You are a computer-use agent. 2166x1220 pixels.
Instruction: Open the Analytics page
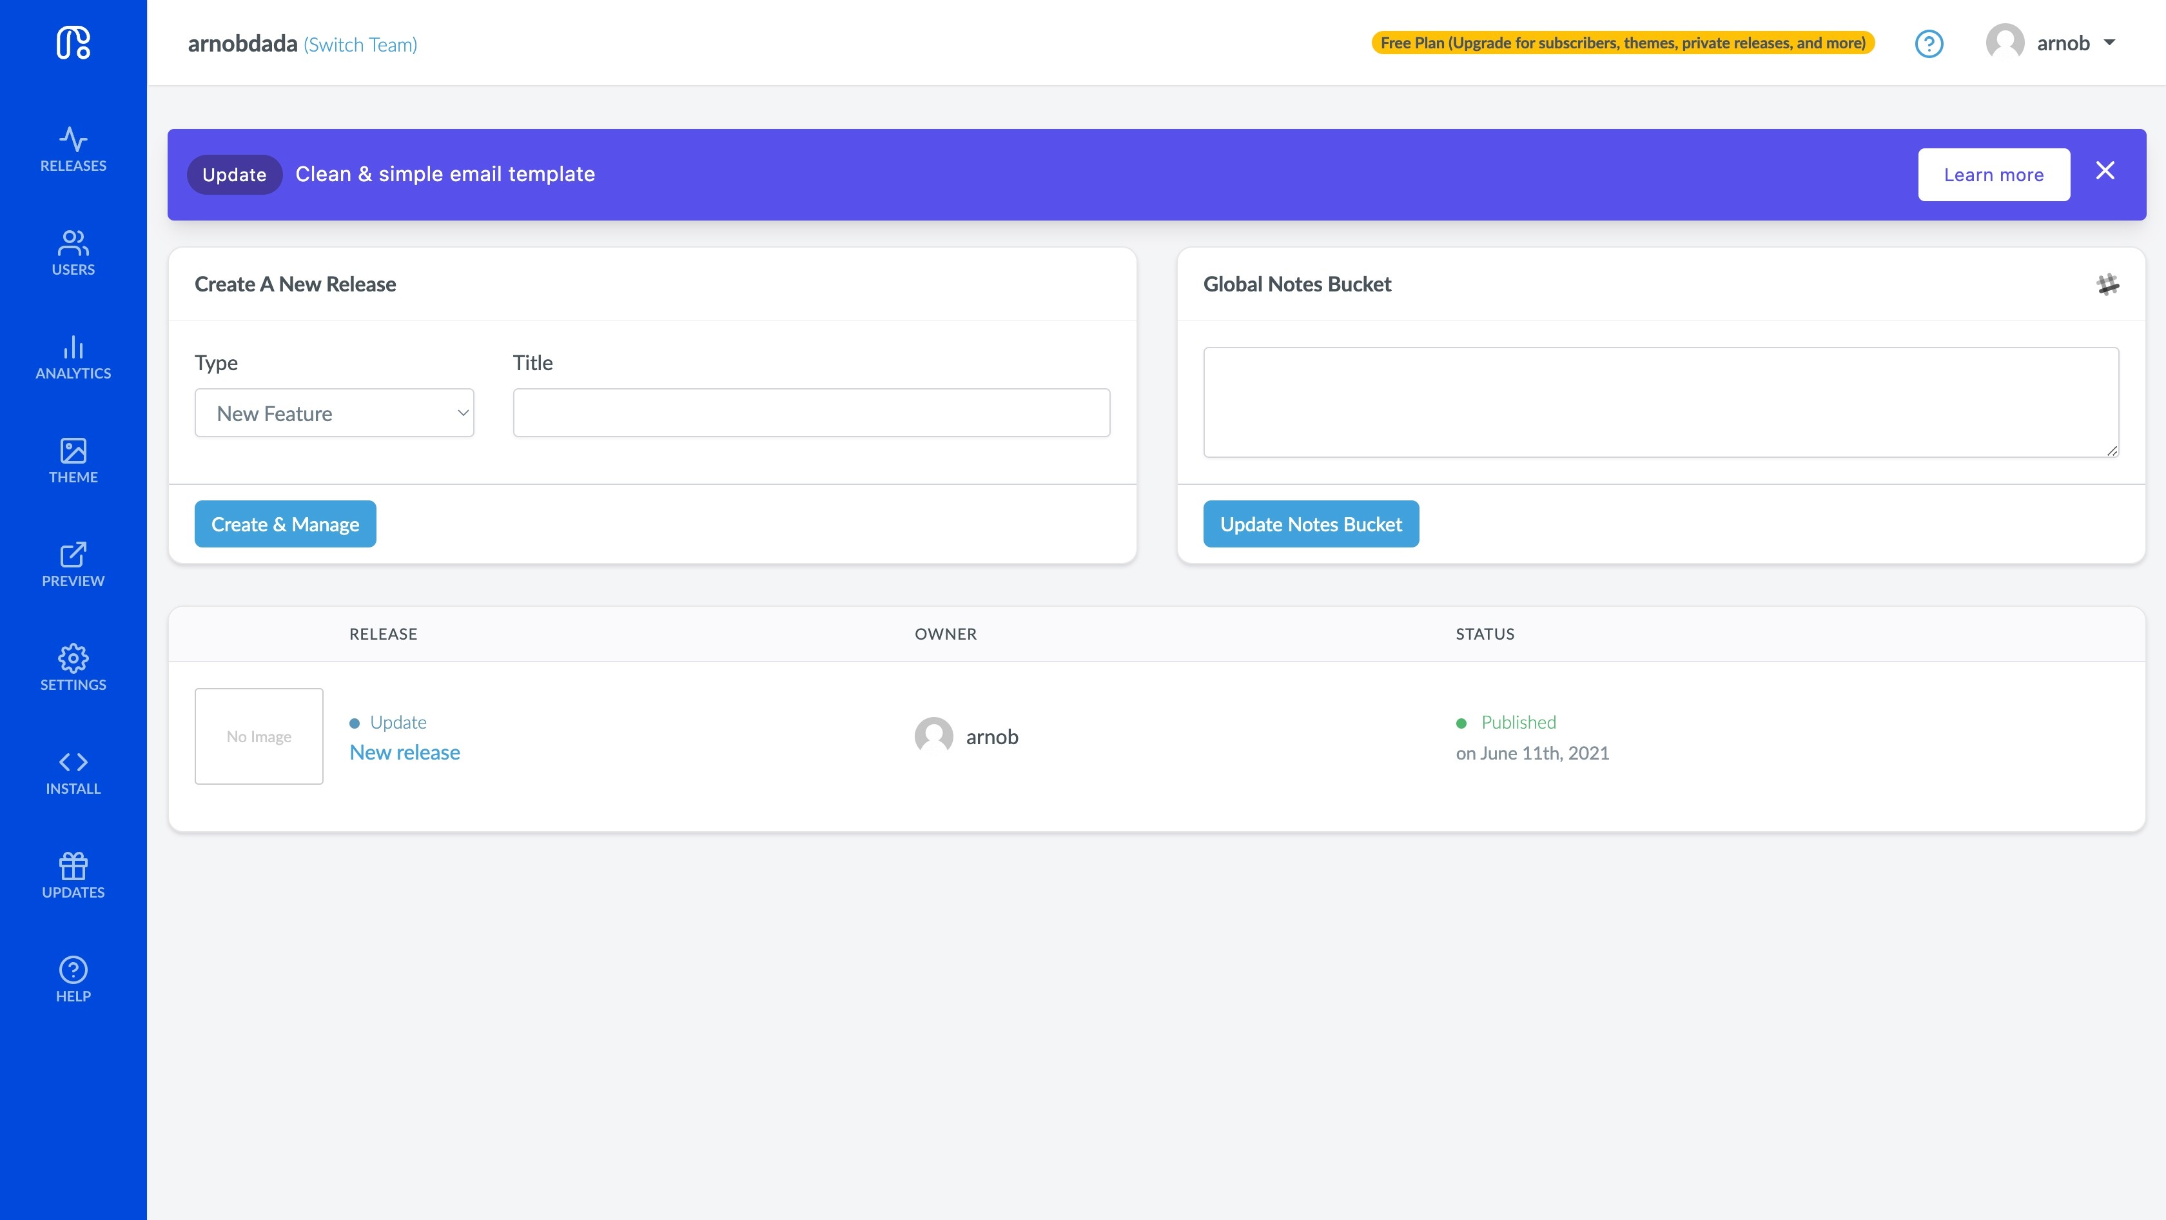[73, 357]
